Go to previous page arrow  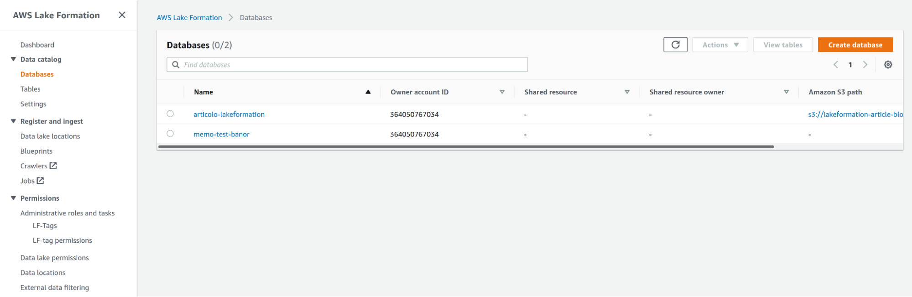[836, 65]
